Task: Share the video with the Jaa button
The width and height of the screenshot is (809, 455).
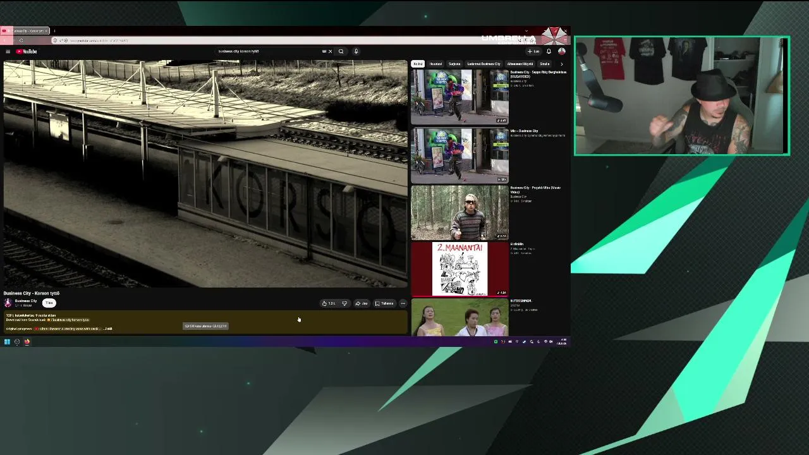Action: (361, 303)
